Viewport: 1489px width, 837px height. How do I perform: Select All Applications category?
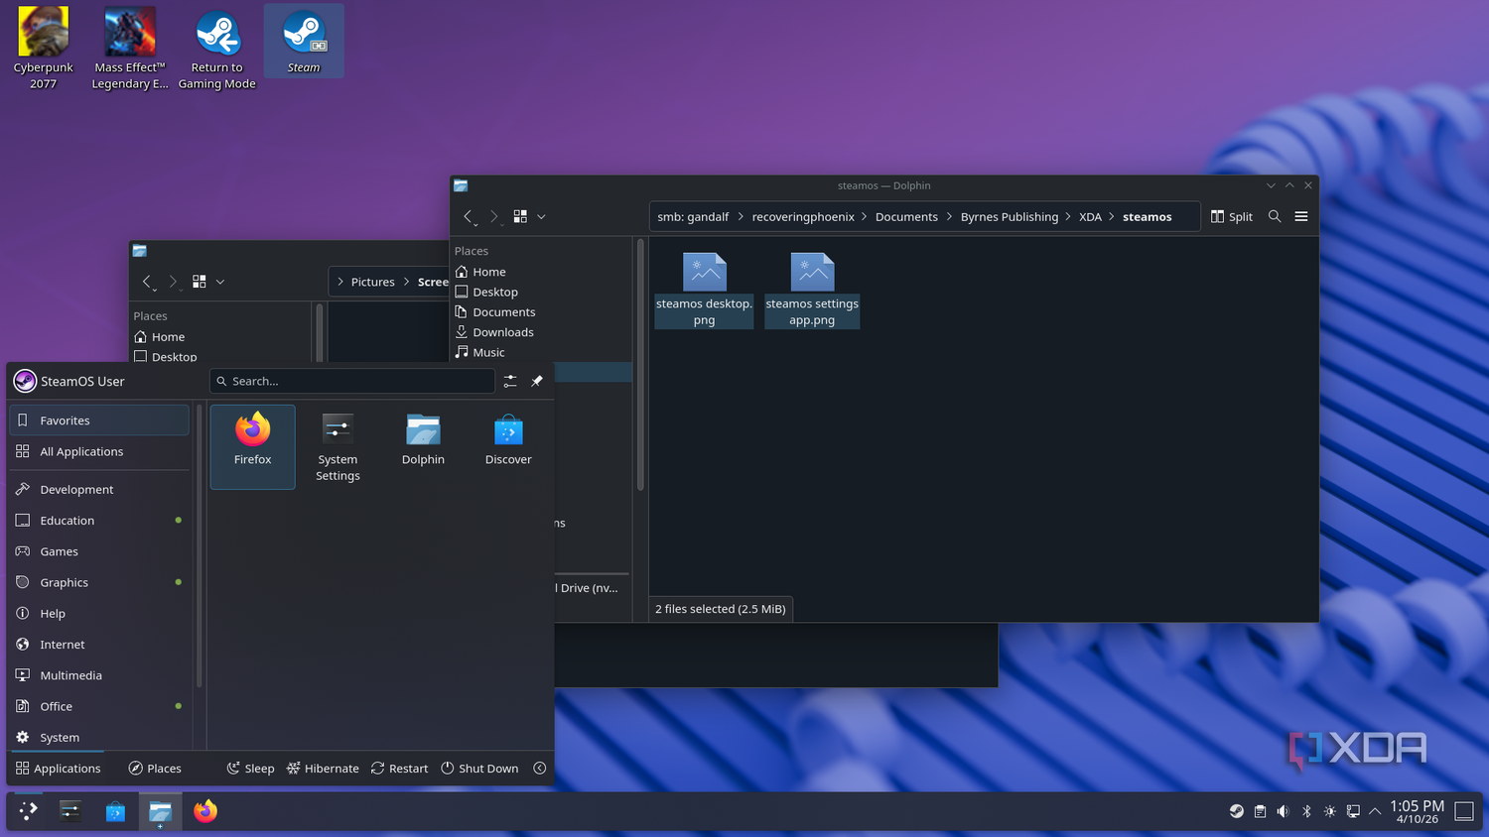pos(98,451)
